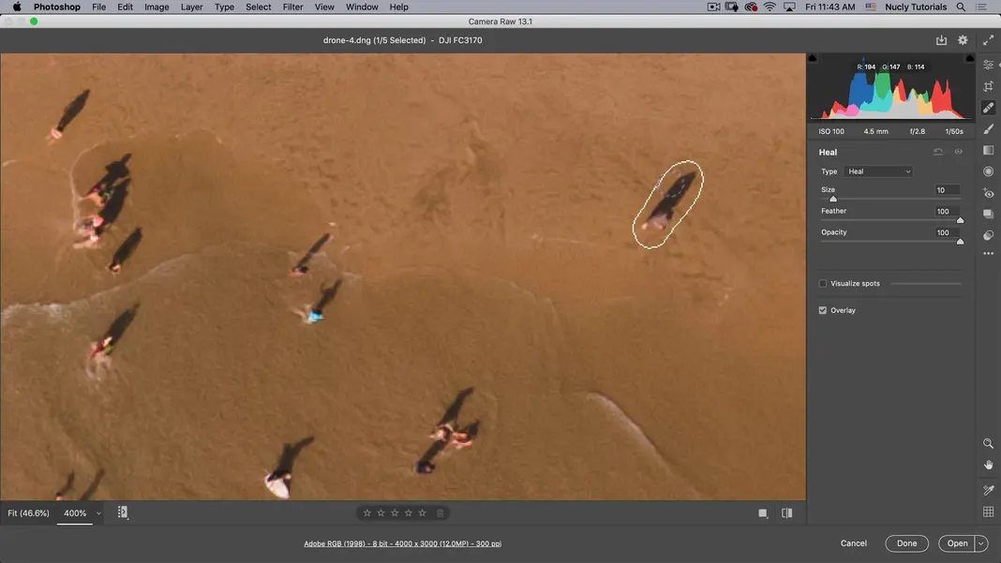Open the Image menu
This screenshot has height=563, width=1001.
(x=157, y=7)
